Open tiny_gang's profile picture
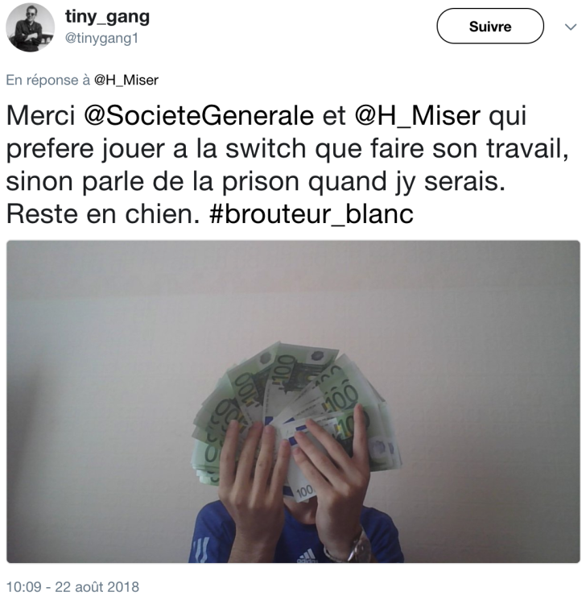The height and width of the screenshot is (596, 586). point(30,27)
